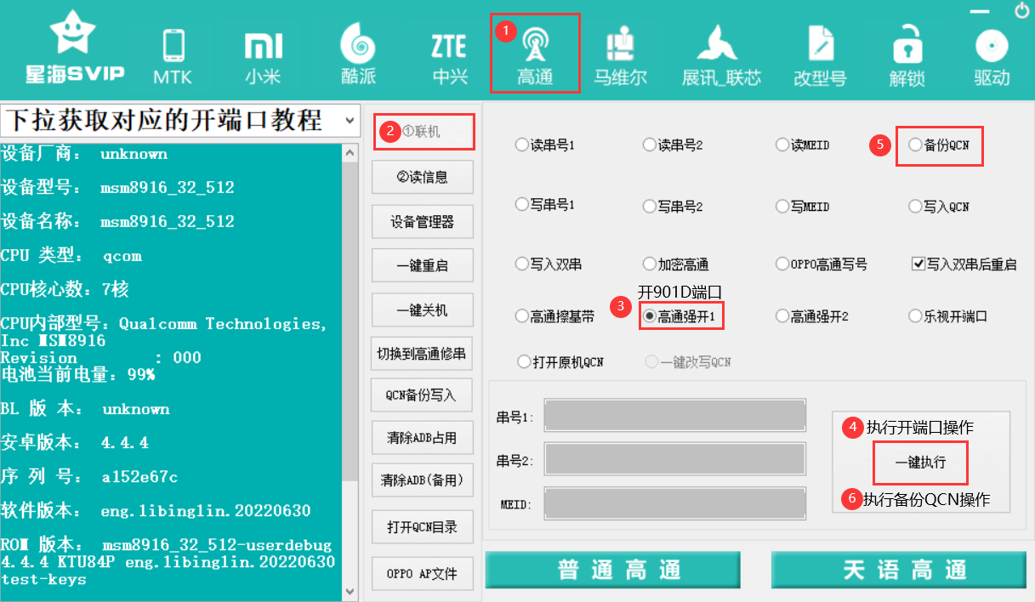The height and width of the screenshot is (602, 1035).
Task: Click the power icon at top right
Action: tap(1021, 11)
